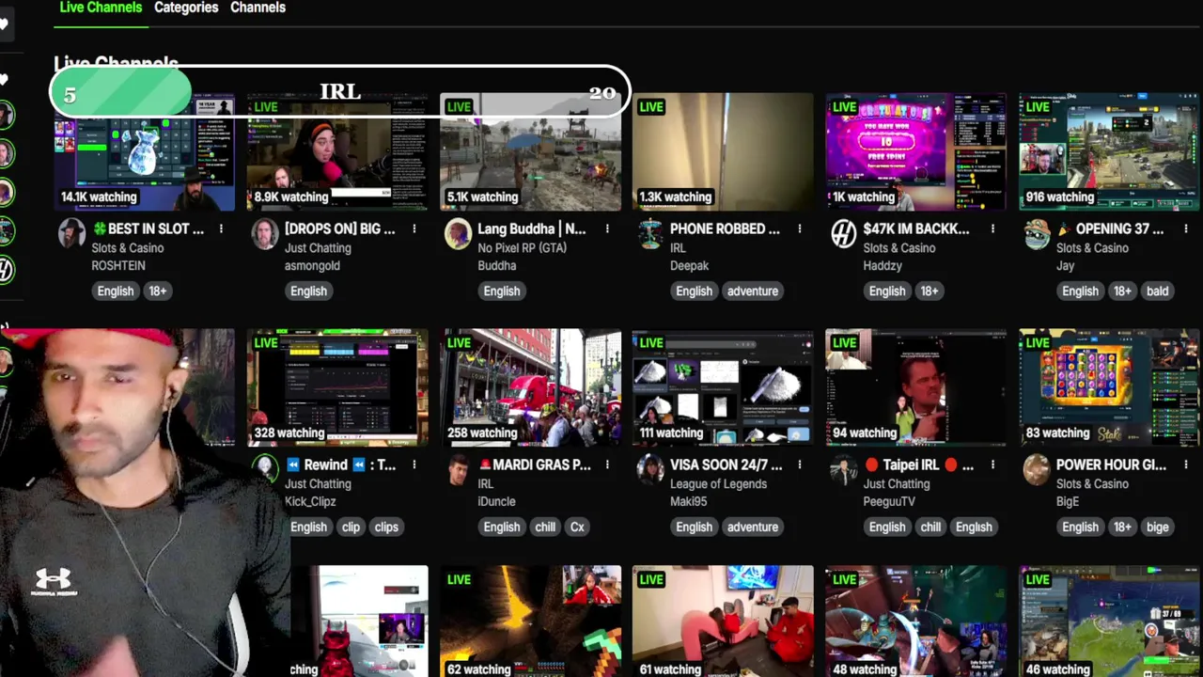1203x677 pixels.
Task: Click the clips tag on Kick_Clipz stream
Action: (x=386, y=527)
